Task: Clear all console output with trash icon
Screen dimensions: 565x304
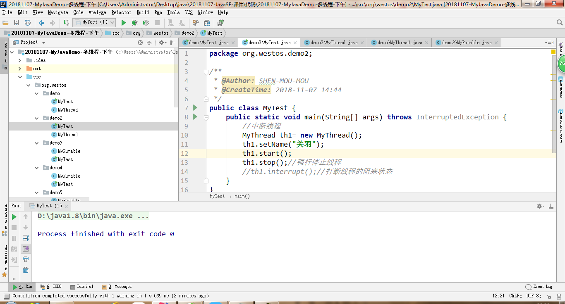Action: pos(26,270)
